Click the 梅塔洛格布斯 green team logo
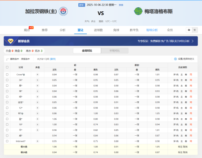 138,11
